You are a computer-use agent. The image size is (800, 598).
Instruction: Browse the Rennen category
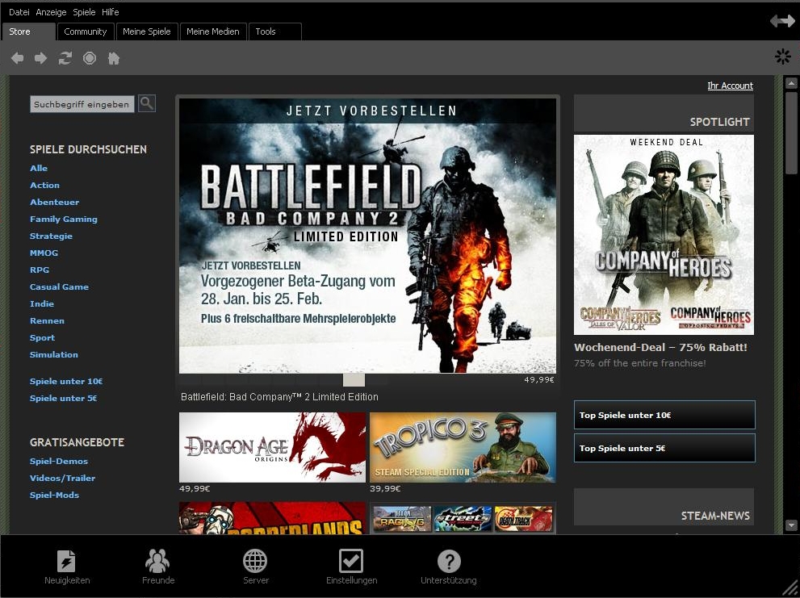tap(47, 321)
